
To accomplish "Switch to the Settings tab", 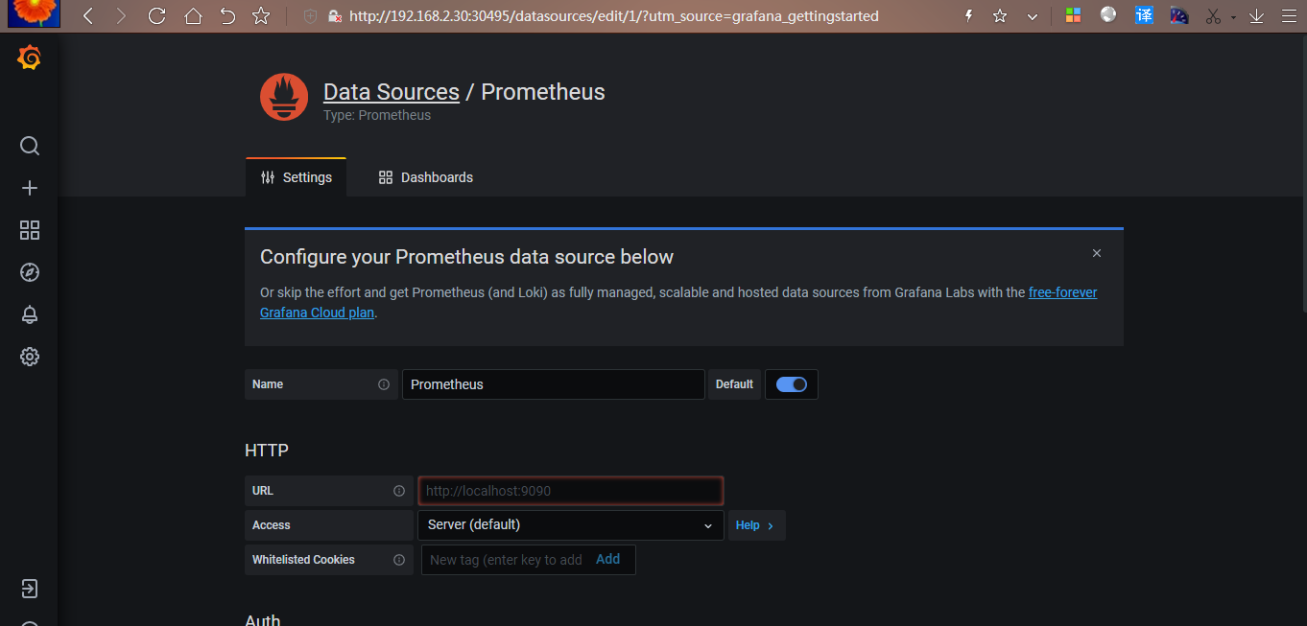I will pyautogui.click(x=297, y=177).
